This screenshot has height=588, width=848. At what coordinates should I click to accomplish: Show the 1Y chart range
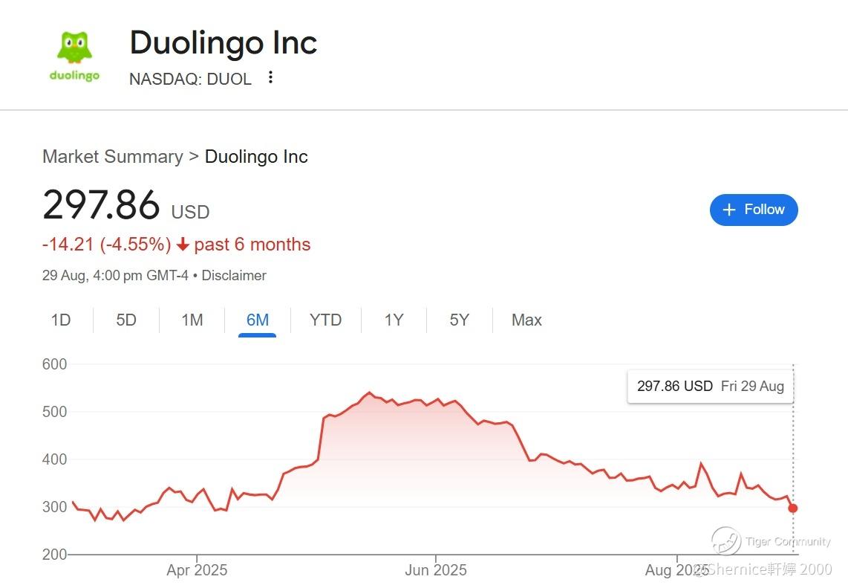click(x=394, y=320)
